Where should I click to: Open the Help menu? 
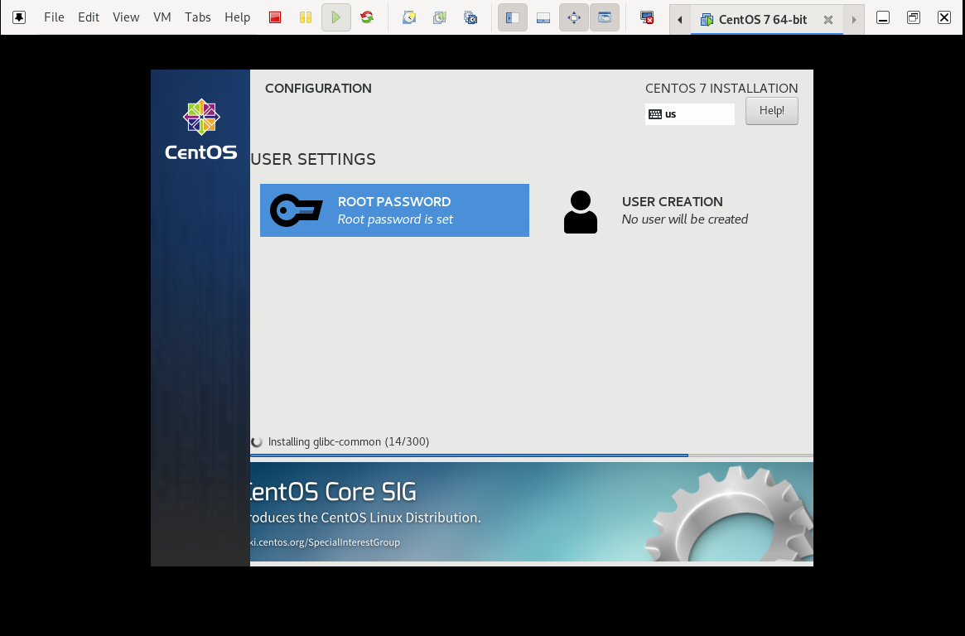[237, 17]
